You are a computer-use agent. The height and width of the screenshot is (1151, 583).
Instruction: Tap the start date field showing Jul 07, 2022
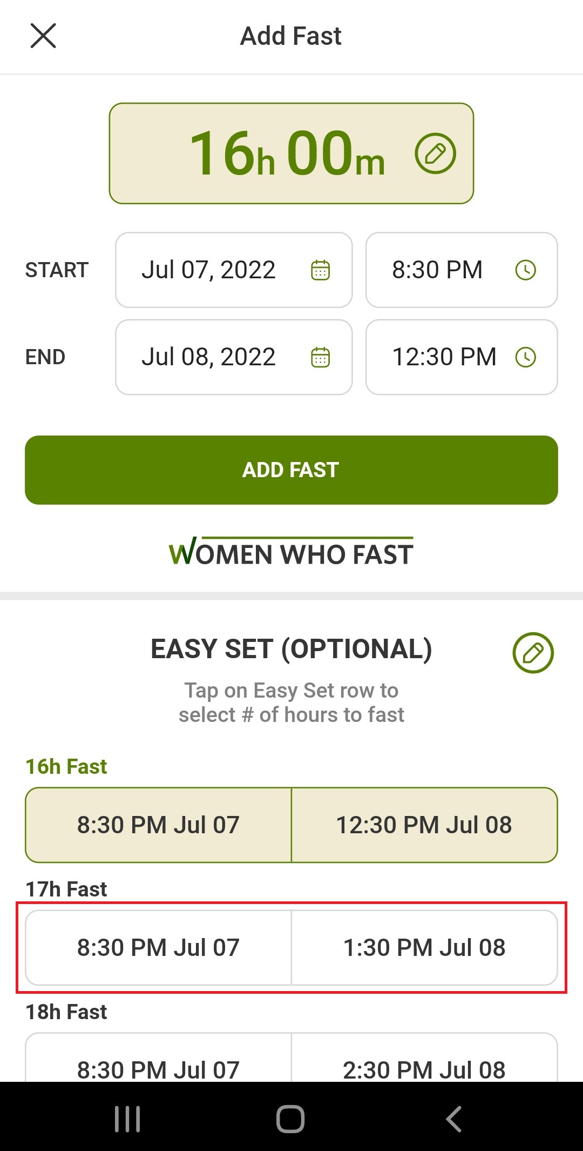[x=216, y=270]
